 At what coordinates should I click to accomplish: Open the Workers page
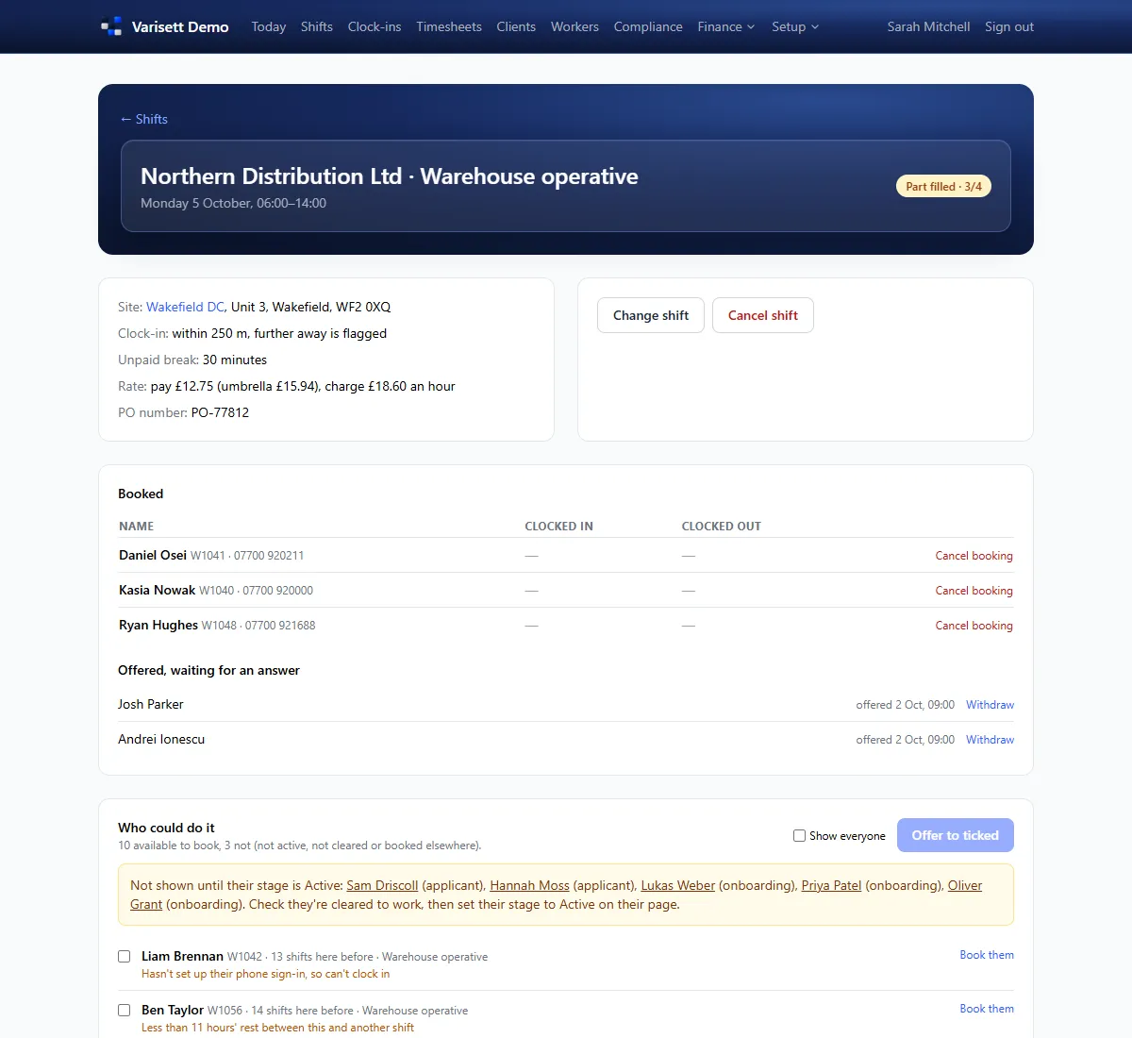574,26
